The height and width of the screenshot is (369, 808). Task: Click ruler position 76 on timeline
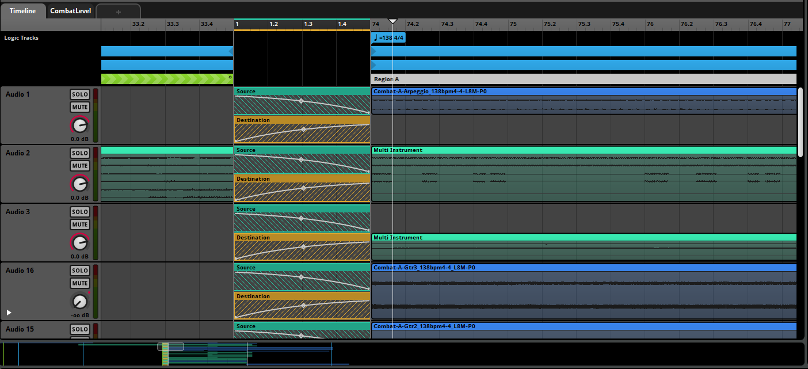650,24
